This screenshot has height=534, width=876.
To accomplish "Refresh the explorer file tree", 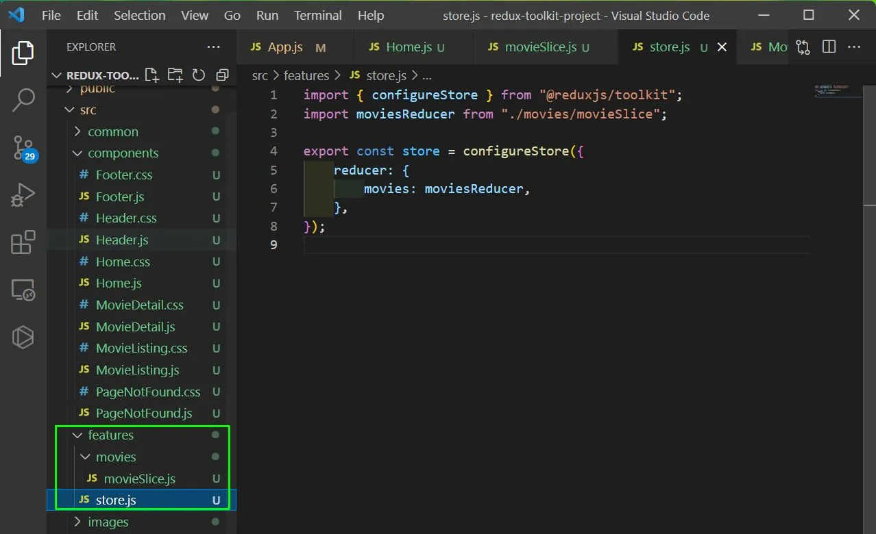I will 199,75.
